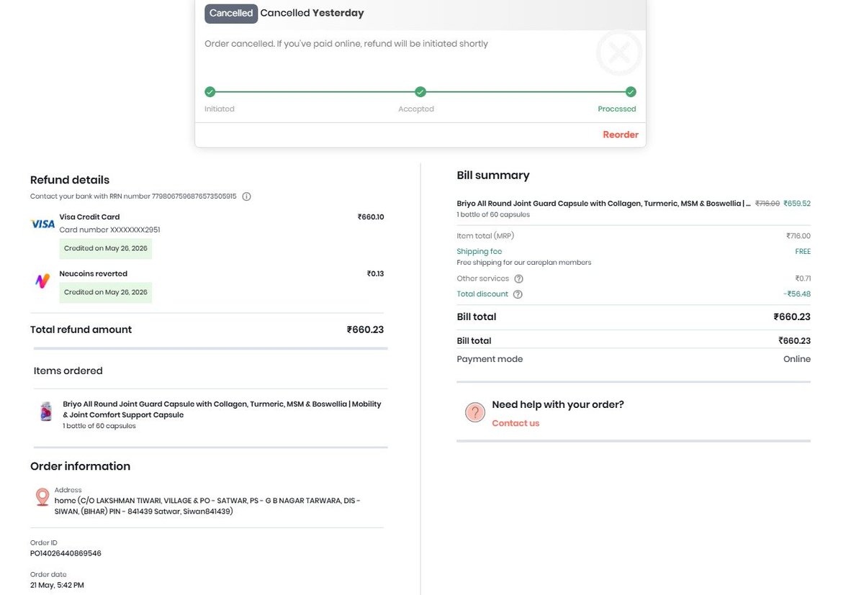The height and width of the screenshot is (595, 864).
Task: Click the order date 21 May, 5:42 PM
Action: (57, 586)
